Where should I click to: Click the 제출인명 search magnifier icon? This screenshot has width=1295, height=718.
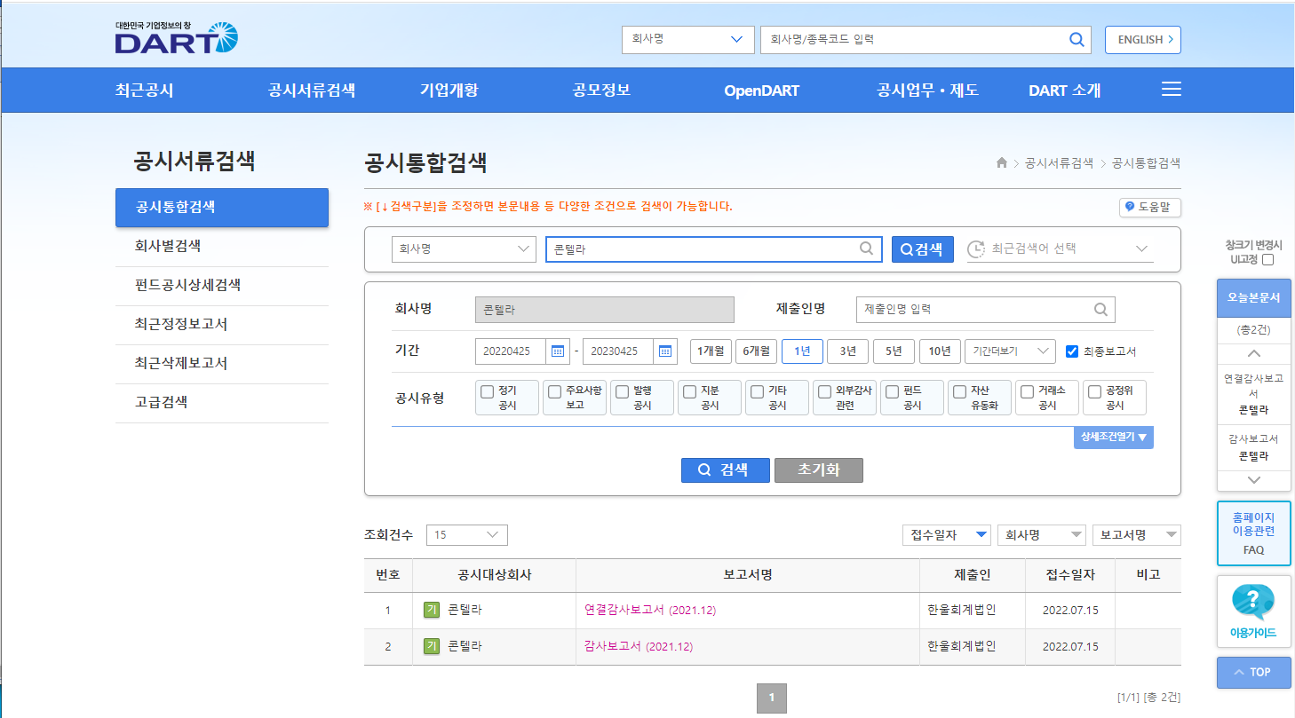(1100, 310)
